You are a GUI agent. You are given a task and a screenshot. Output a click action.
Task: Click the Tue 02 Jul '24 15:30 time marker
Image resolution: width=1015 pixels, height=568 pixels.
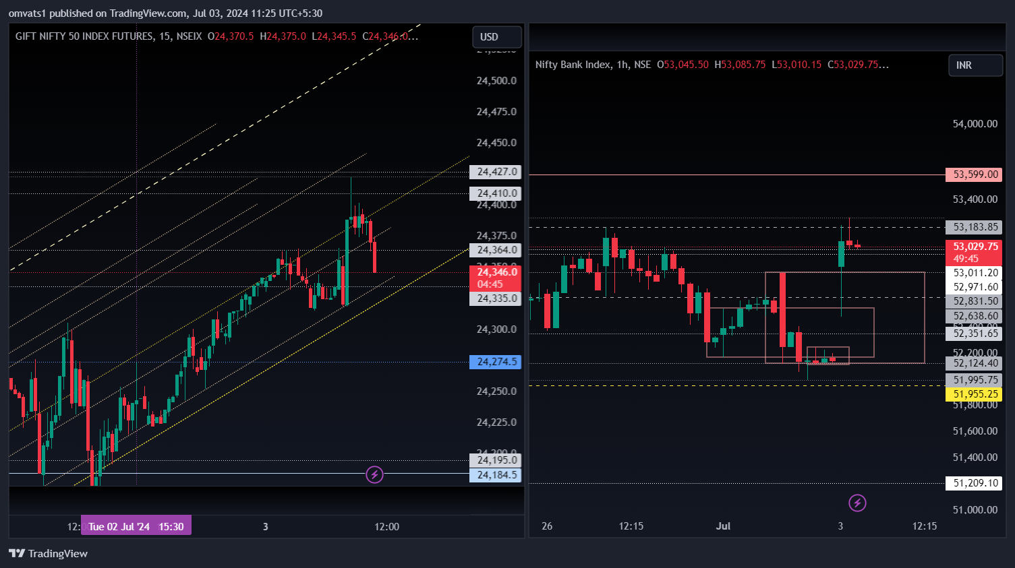(x=136, y=526)
